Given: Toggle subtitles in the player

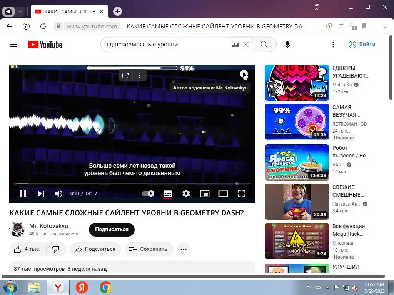Looking at the screenshot, I should [168, 194].
